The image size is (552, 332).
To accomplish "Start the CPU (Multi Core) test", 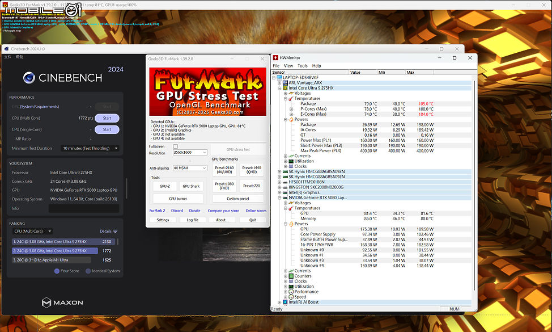I will click(x=107, y=118).
